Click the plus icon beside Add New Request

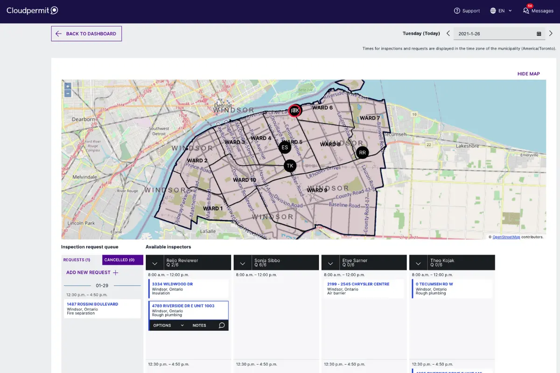coord(116,273)
